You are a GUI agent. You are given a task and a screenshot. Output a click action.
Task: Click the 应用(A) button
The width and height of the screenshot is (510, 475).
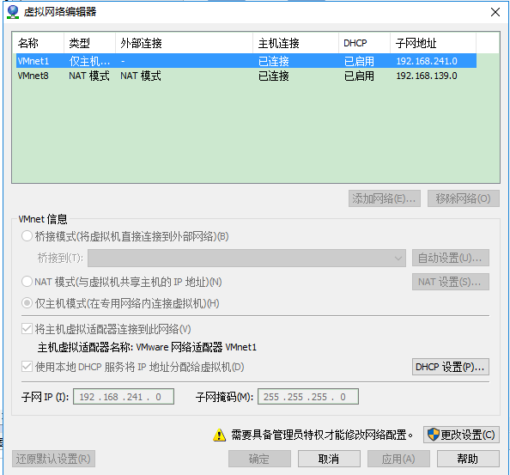[x=398, y=459]
